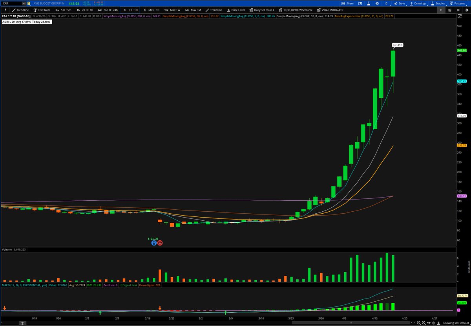Click the Hi: 452 price bubble
471x326 pixels.
pyautogui.click(x=398, y=45)
